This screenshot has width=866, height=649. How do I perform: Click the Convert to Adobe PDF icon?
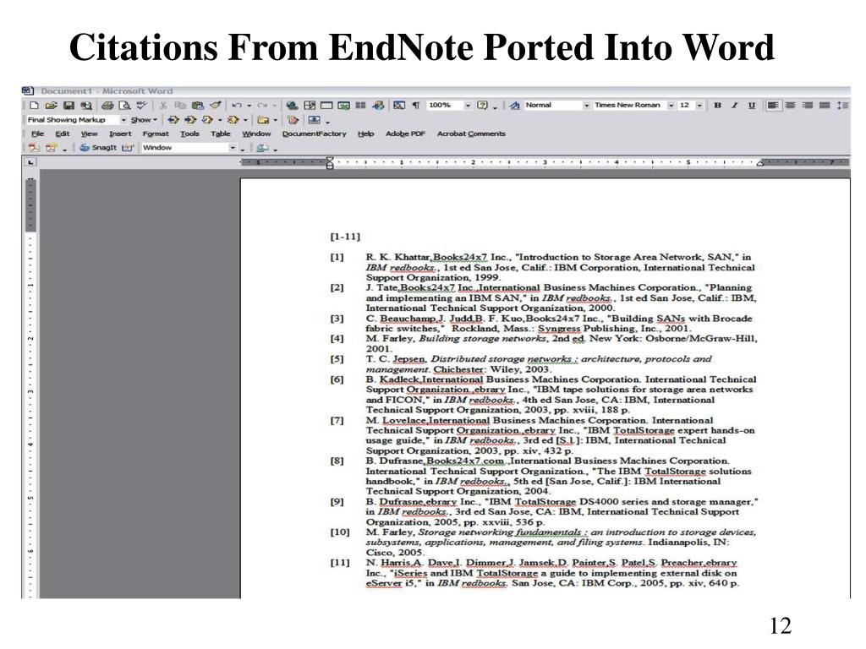(x=34, y=147)
